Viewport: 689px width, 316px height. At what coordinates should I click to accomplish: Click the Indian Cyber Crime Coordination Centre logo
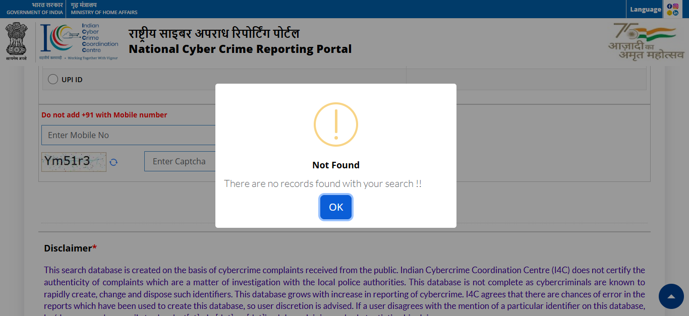tap(79, 41)
